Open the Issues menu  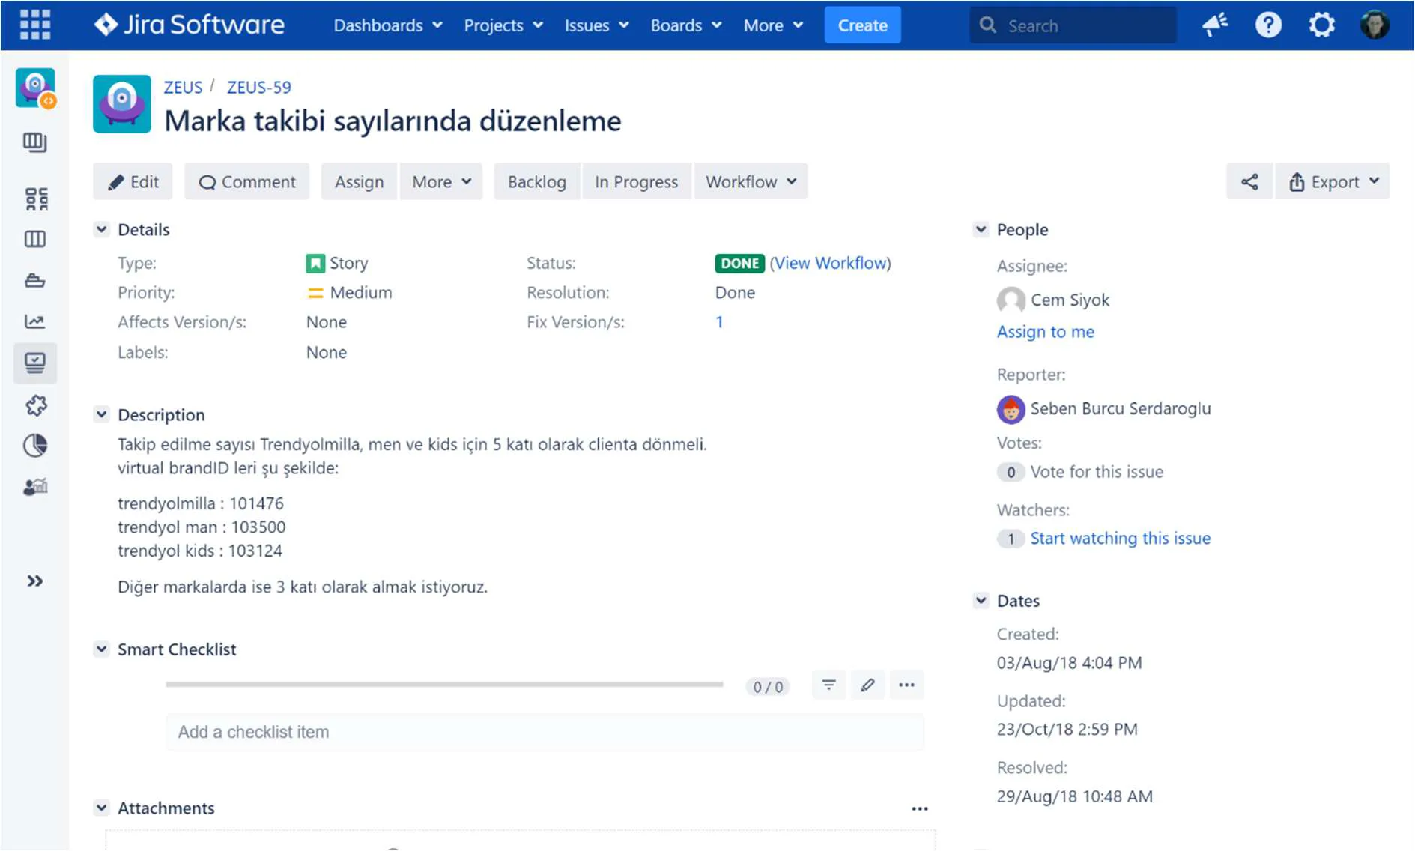tap(596, 25)
